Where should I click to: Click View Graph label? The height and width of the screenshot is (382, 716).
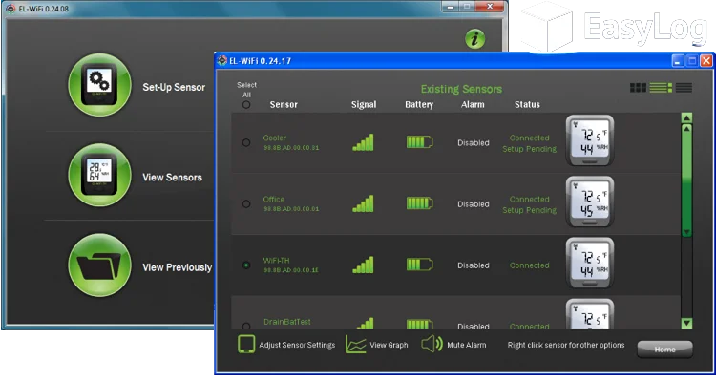click(389, 345)
